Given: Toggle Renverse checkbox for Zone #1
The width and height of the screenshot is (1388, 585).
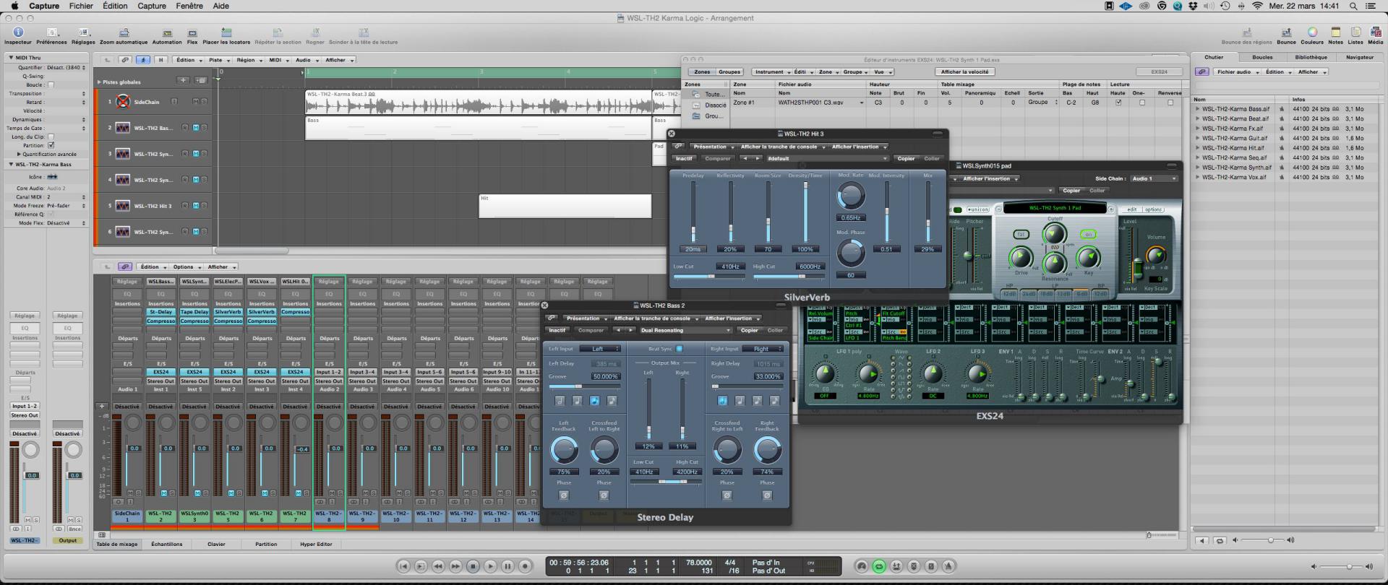Looking at the screenshot, I should tap(1170, 103).
